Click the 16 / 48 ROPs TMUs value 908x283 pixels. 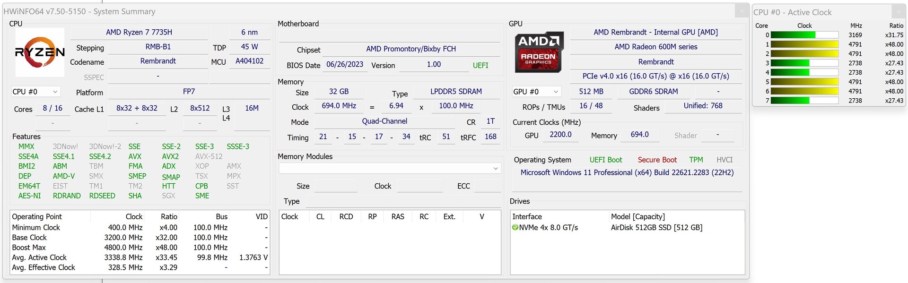tap(591, 106)
